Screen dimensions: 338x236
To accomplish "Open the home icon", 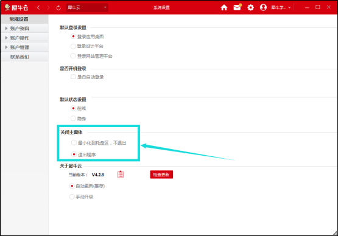I will [224, 7].
